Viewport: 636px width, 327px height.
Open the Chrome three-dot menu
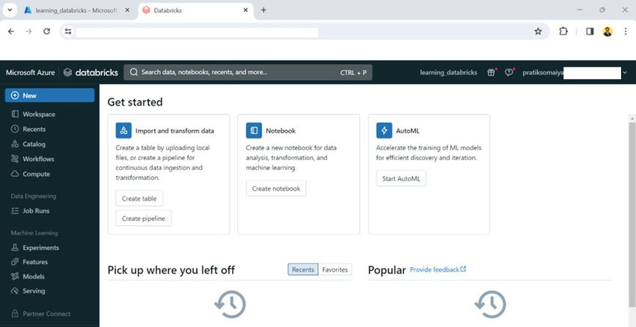(626, 31)
